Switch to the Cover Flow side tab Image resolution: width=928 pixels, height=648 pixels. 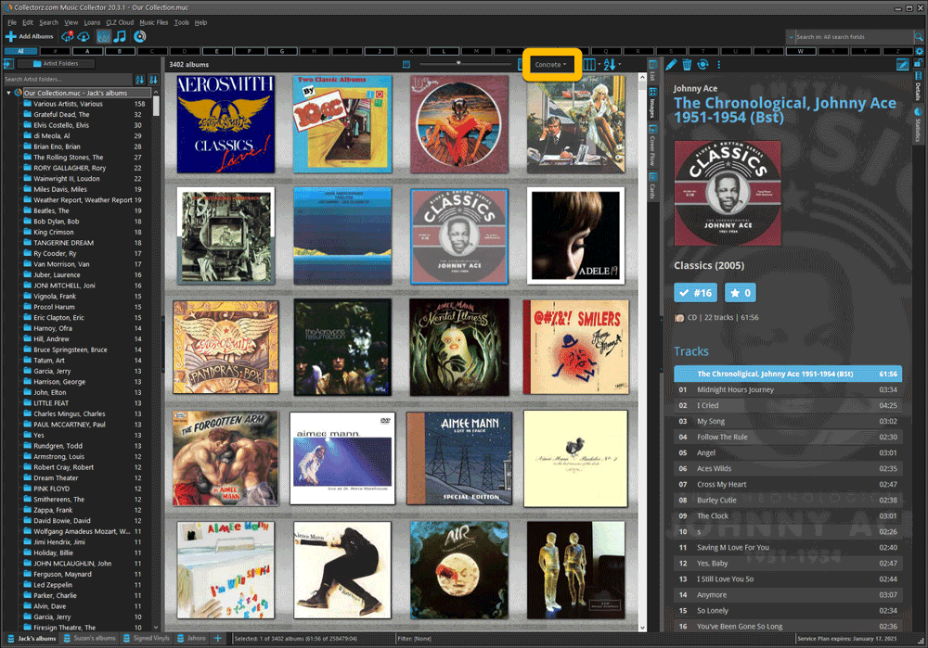(652, 146)
